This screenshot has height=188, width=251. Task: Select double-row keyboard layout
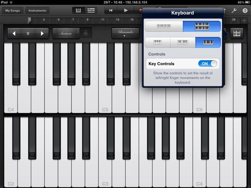(x=202, y=27)
